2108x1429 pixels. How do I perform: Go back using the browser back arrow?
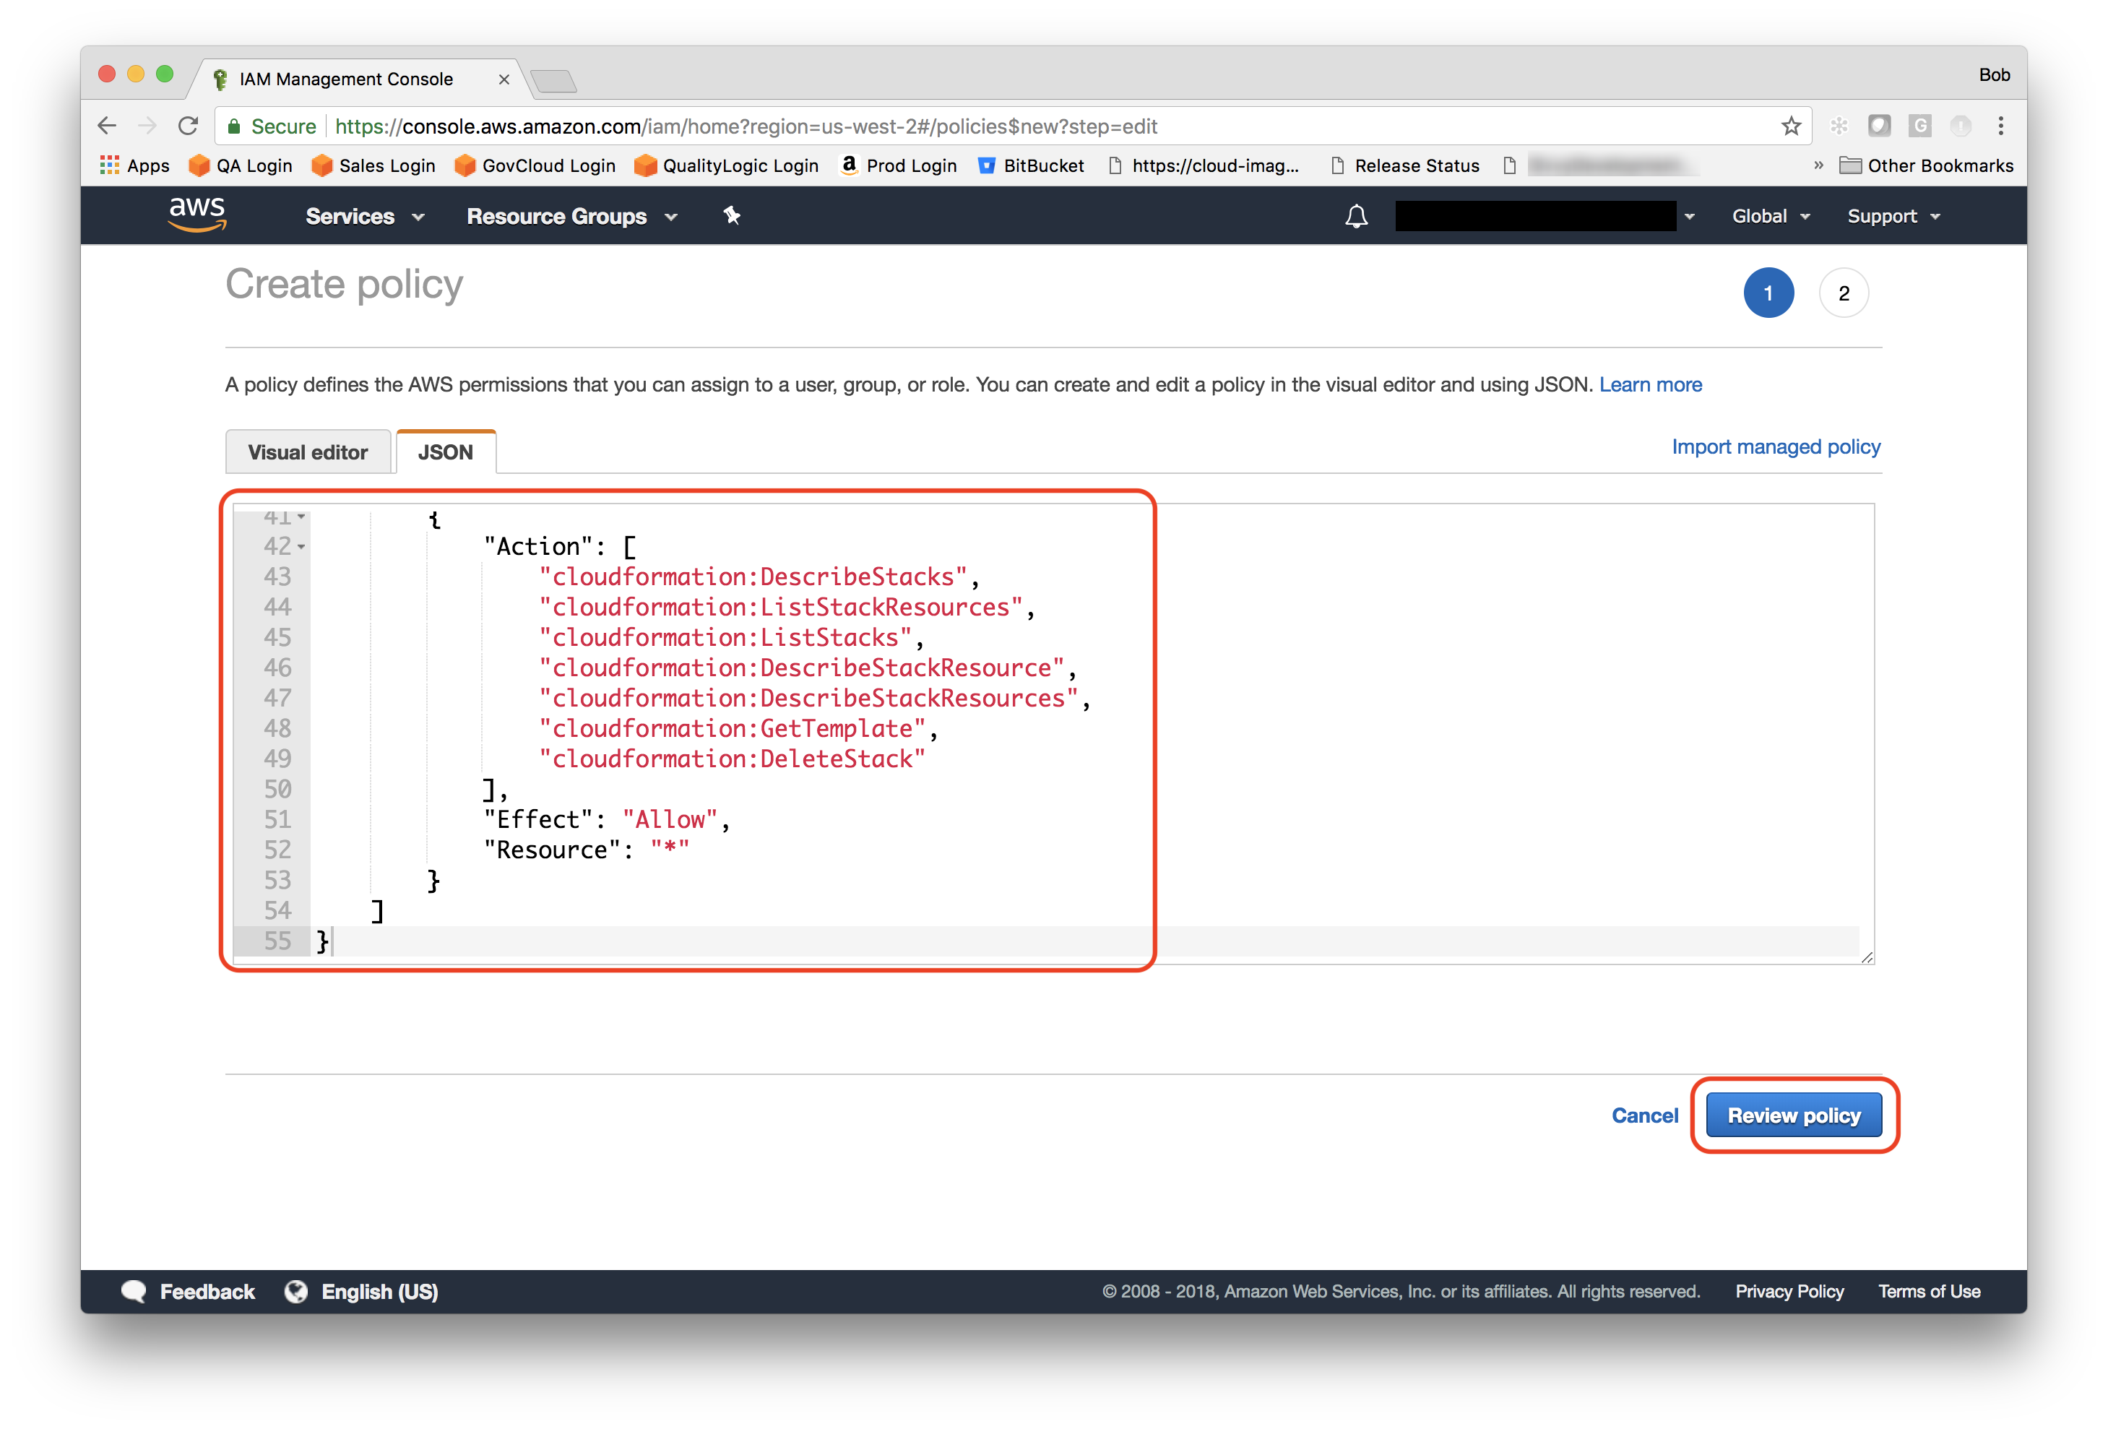coord(107,126)
